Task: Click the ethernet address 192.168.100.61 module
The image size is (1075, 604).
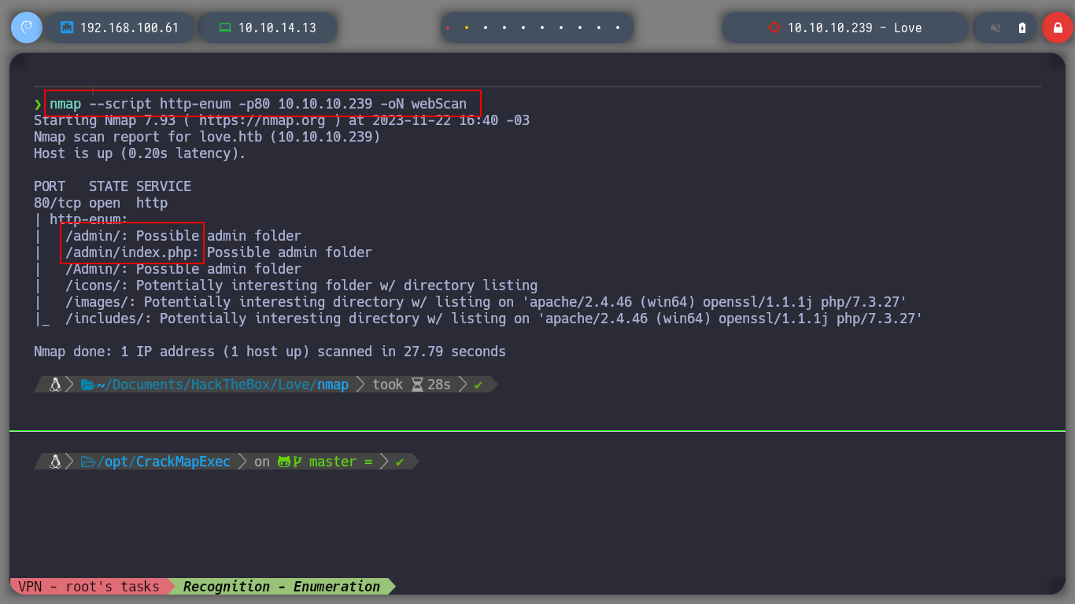Action: [x=120, y=28]
